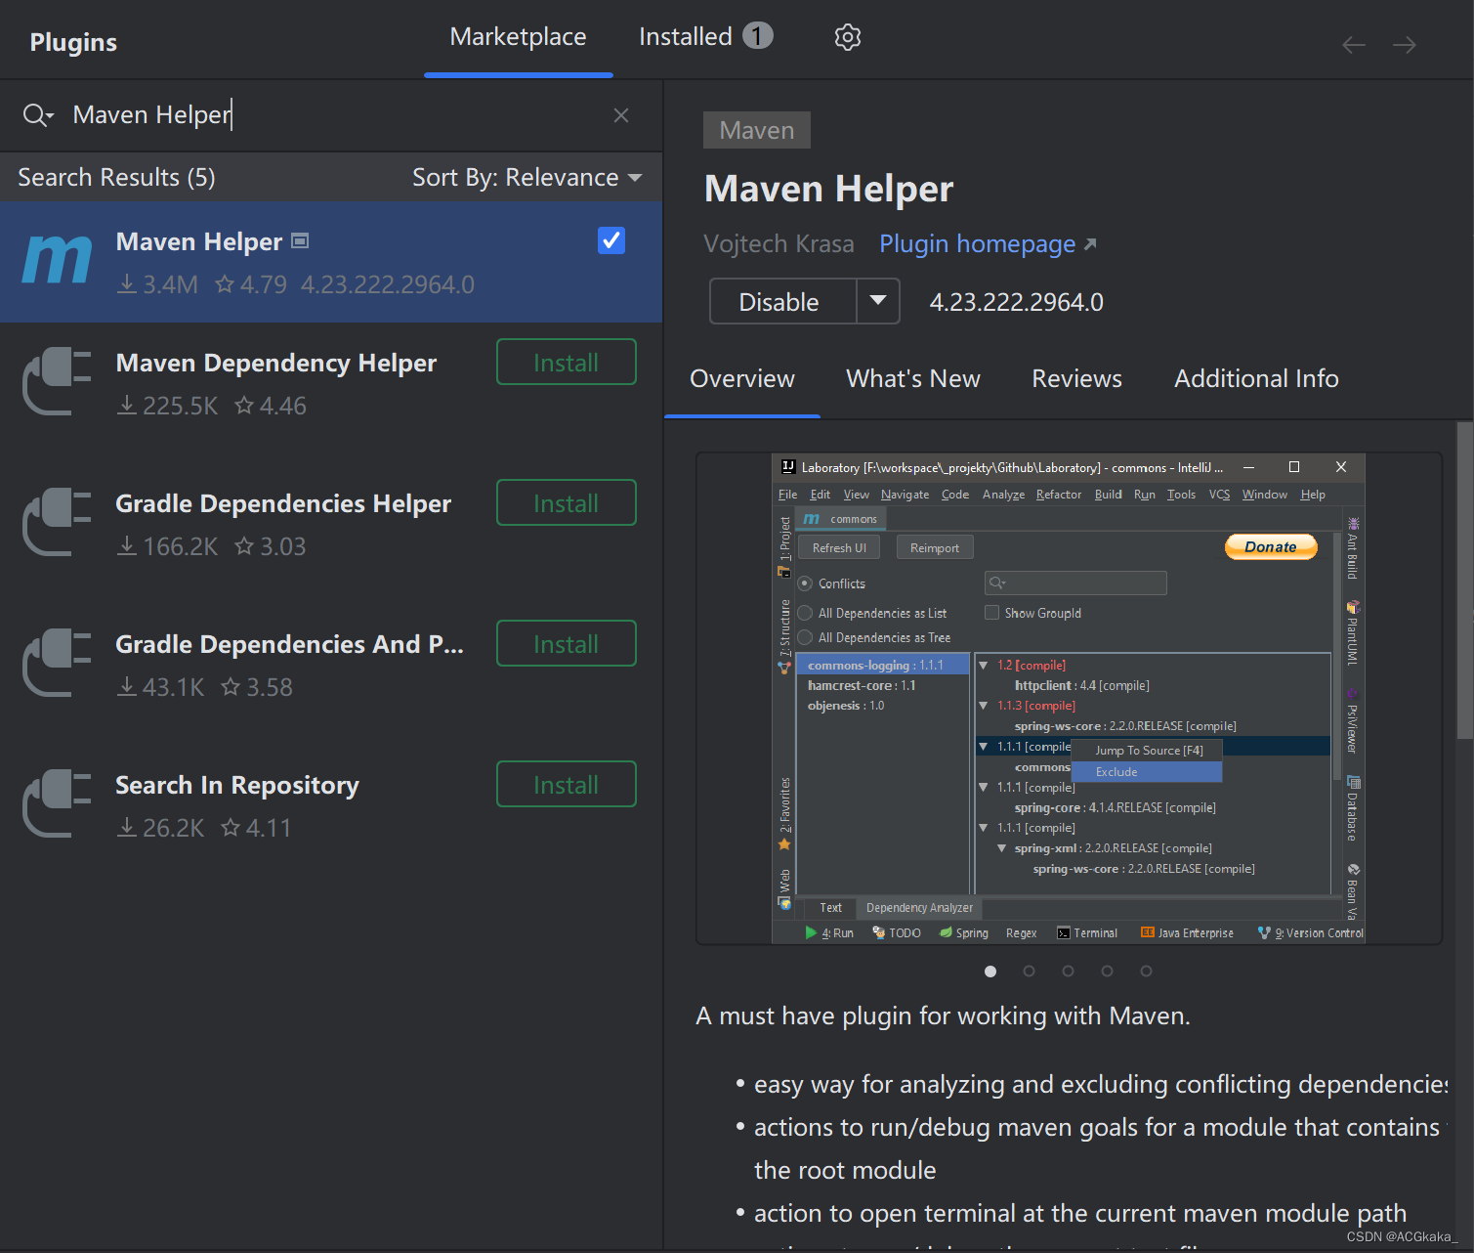The image size is (1474, 1253).
Task: Select the second screenshot carousel dot
Action: coord(1029,972)
